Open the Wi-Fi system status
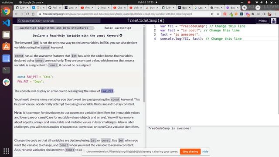Viewport: 279px width, 157px height. click(x=256, y=2)
